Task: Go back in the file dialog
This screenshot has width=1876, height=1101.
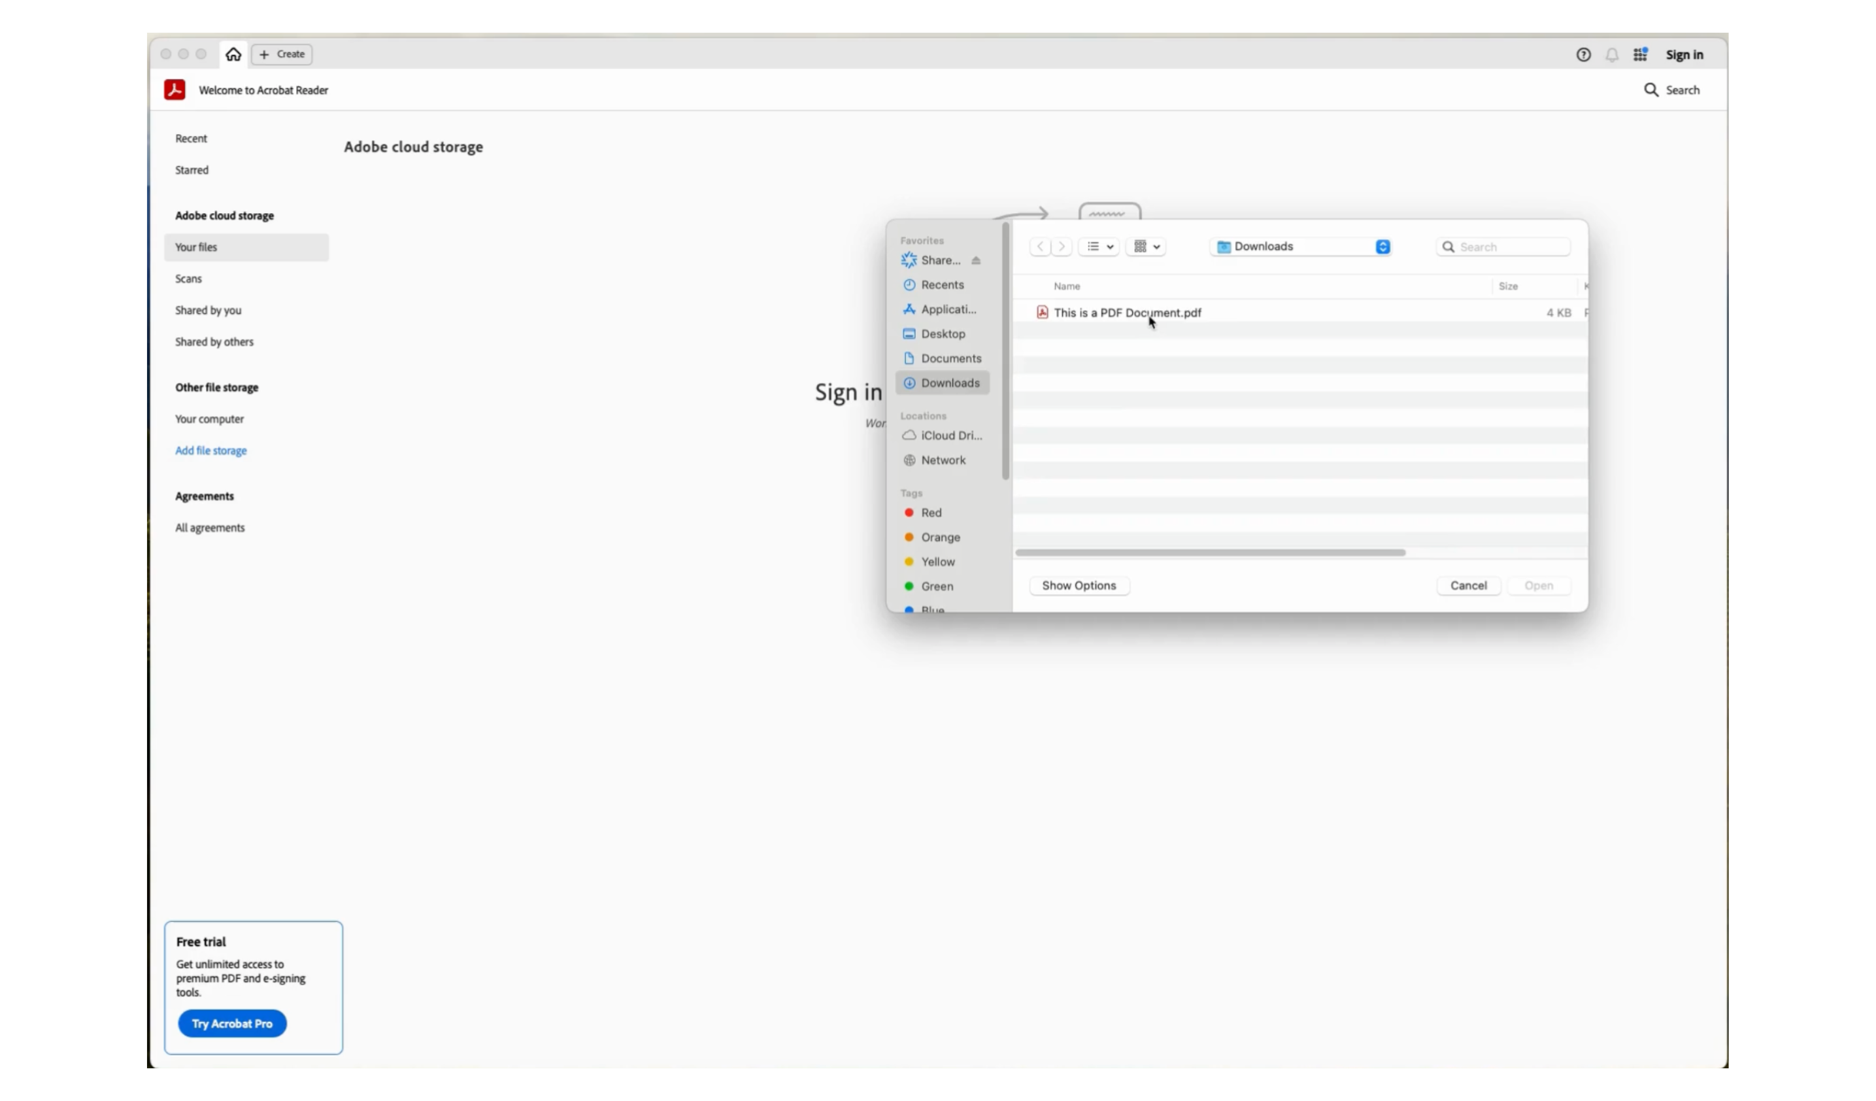Action: point(1040,246)
